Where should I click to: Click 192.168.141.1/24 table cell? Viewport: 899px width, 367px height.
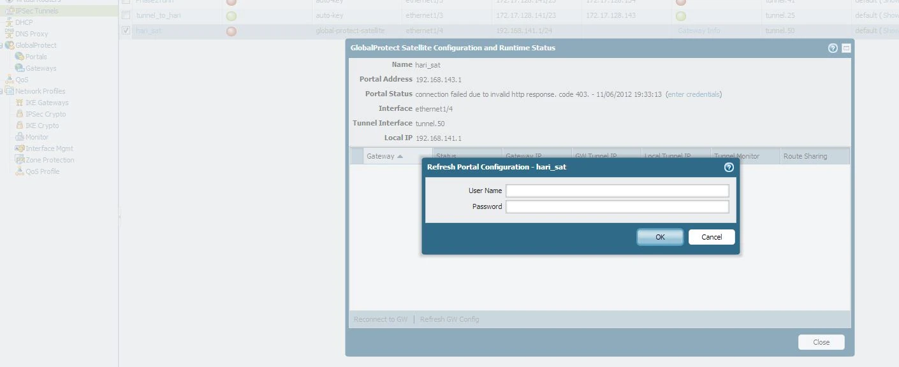tap(525, 31)
